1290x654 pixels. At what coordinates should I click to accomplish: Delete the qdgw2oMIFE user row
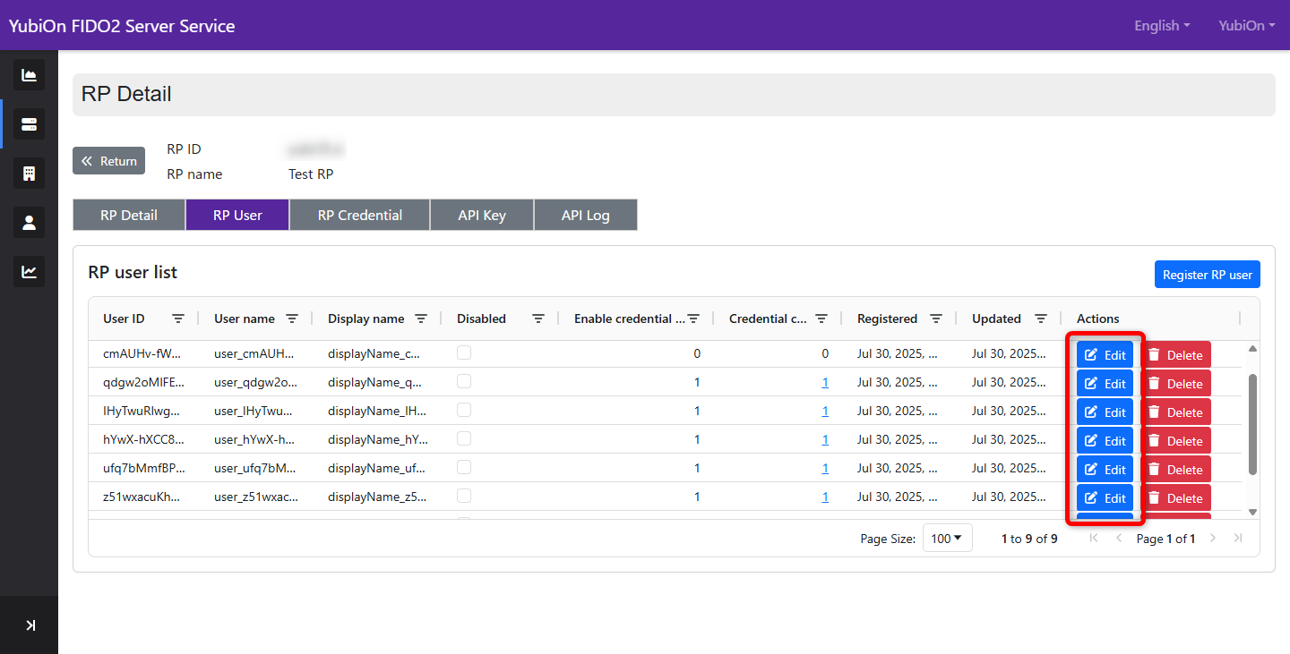[x=1175, y=383]
